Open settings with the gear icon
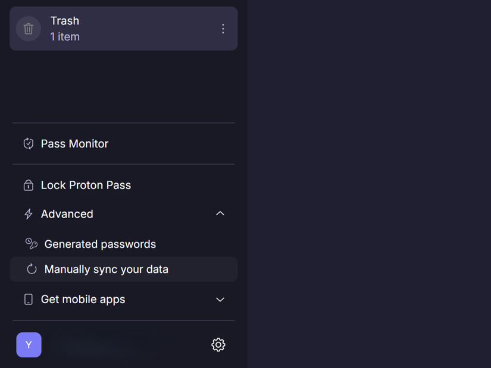Screen dimensions: 491x368 tap(218, 345)
